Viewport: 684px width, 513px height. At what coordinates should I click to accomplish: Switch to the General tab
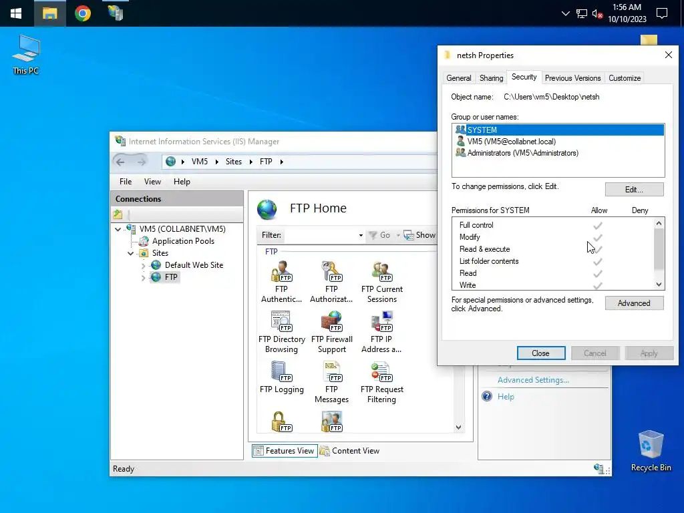coord(458,78)
